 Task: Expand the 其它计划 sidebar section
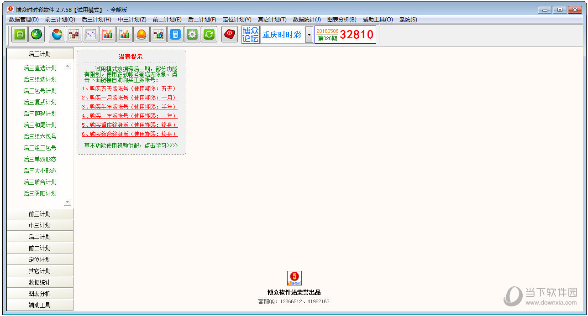[40, 271]
